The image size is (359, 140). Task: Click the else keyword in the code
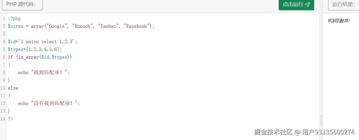[13, 88]
